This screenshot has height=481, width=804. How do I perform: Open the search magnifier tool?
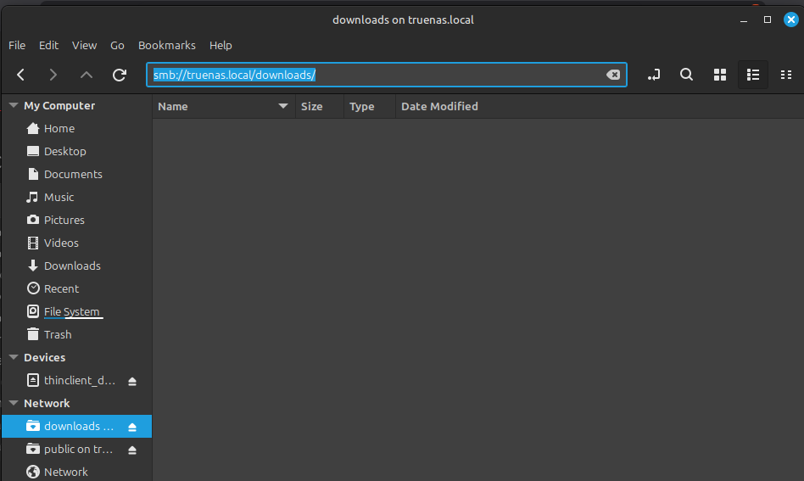pos(686,75)
